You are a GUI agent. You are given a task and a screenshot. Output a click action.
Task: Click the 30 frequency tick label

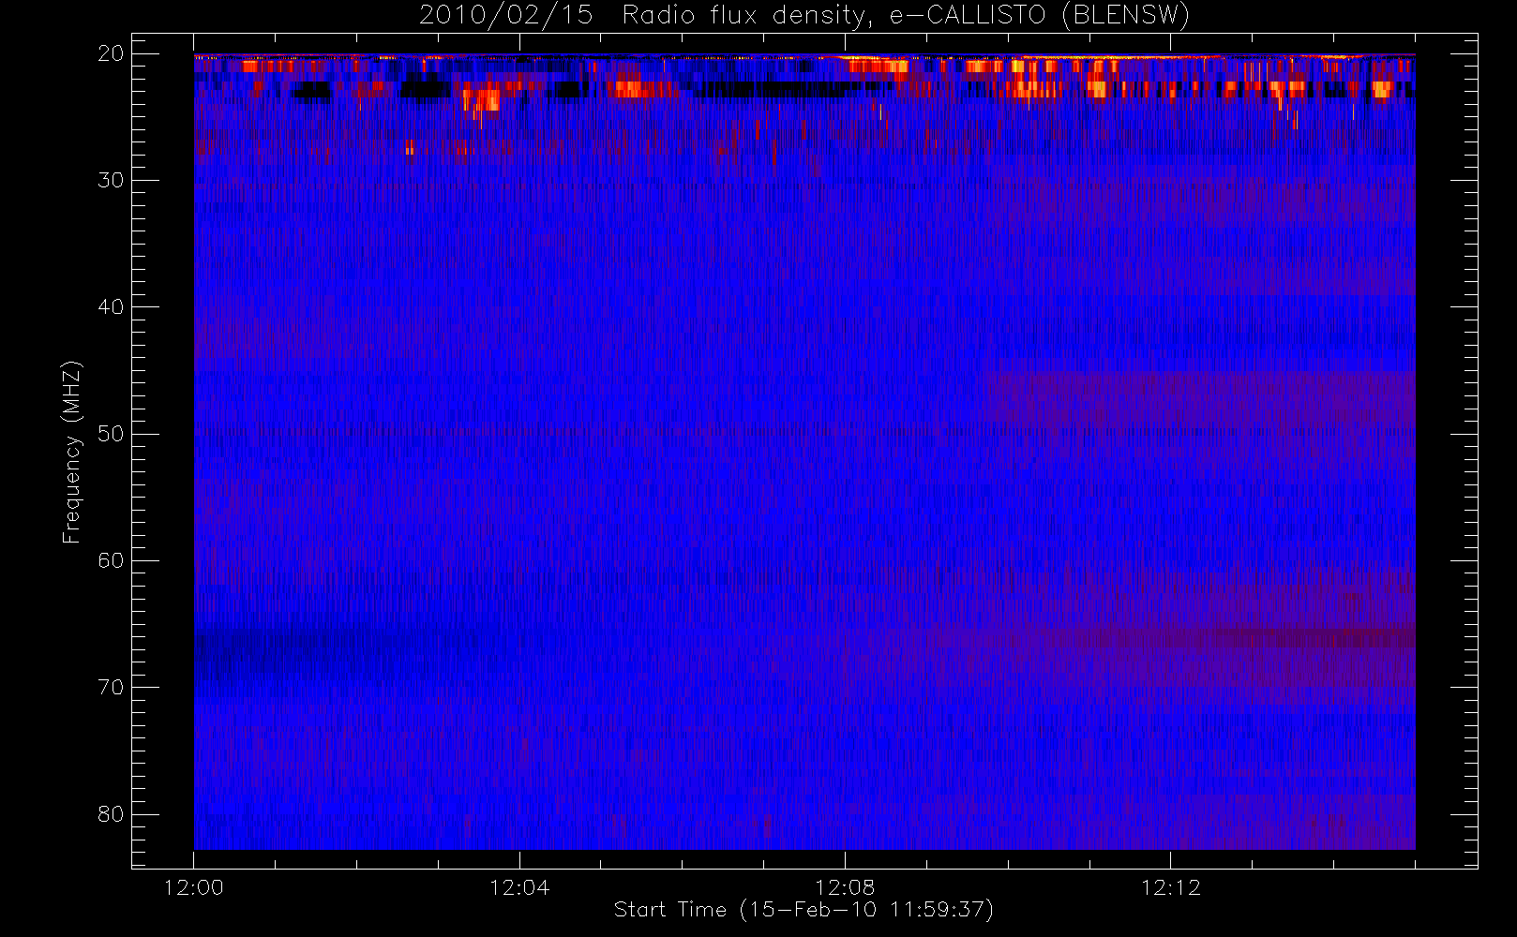pyautogui.click(x=112, y=180)
